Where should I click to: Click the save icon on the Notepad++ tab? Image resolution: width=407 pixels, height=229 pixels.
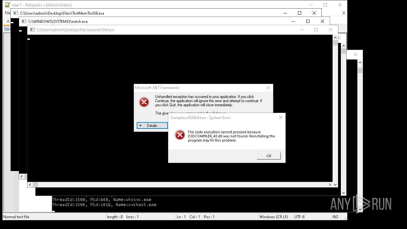(x=6, y=29)
